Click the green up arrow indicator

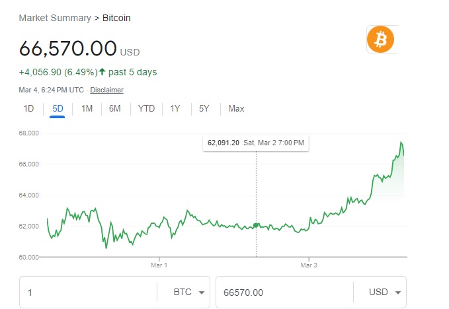click(102, 71)
